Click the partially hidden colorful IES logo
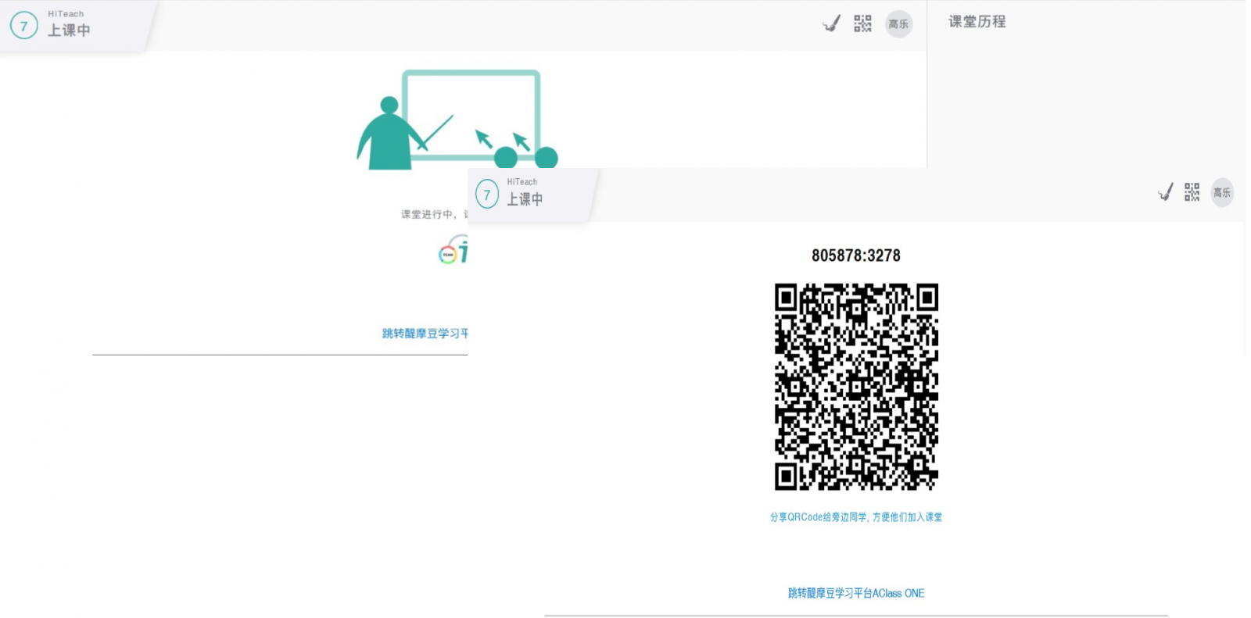 (x=453, y=251)
